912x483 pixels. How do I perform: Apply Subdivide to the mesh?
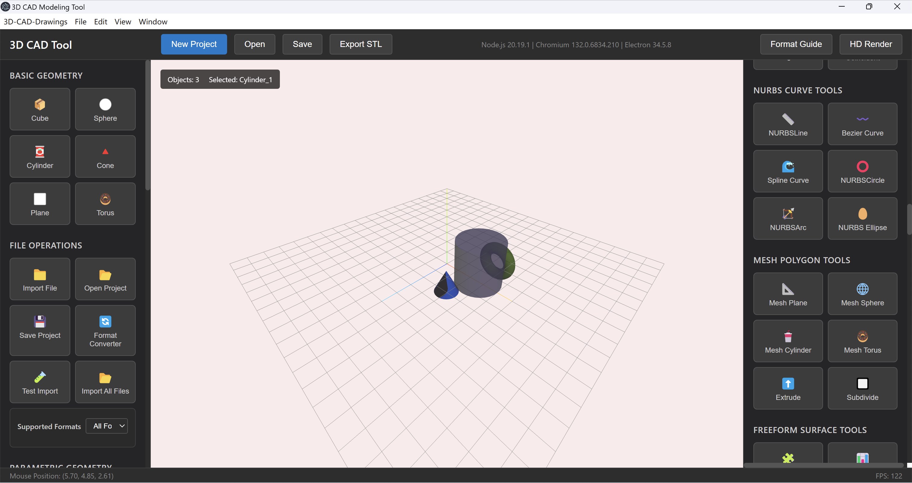pyautogui.click(x=863, y=388)
